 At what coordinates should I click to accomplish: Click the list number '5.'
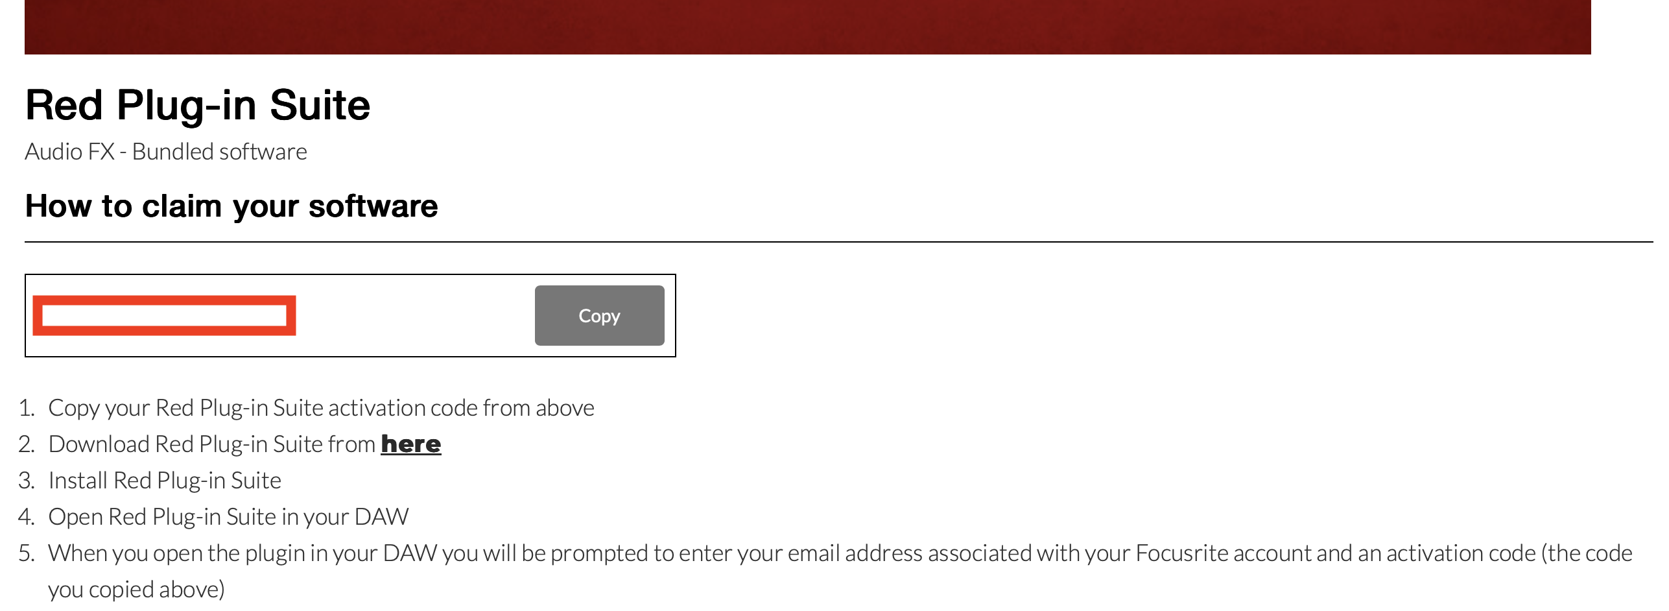tap(27, 553)
